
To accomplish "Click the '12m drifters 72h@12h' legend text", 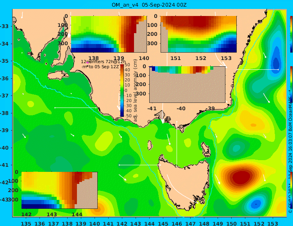I will pyautogui.click(x=104, y=62).
